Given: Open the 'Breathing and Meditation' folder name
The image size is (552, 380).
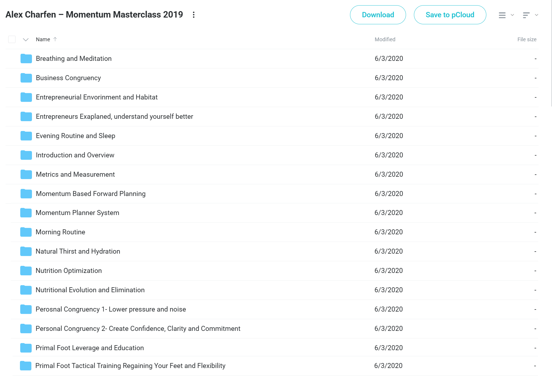Looking at the screenshot, I should point(74,59).
